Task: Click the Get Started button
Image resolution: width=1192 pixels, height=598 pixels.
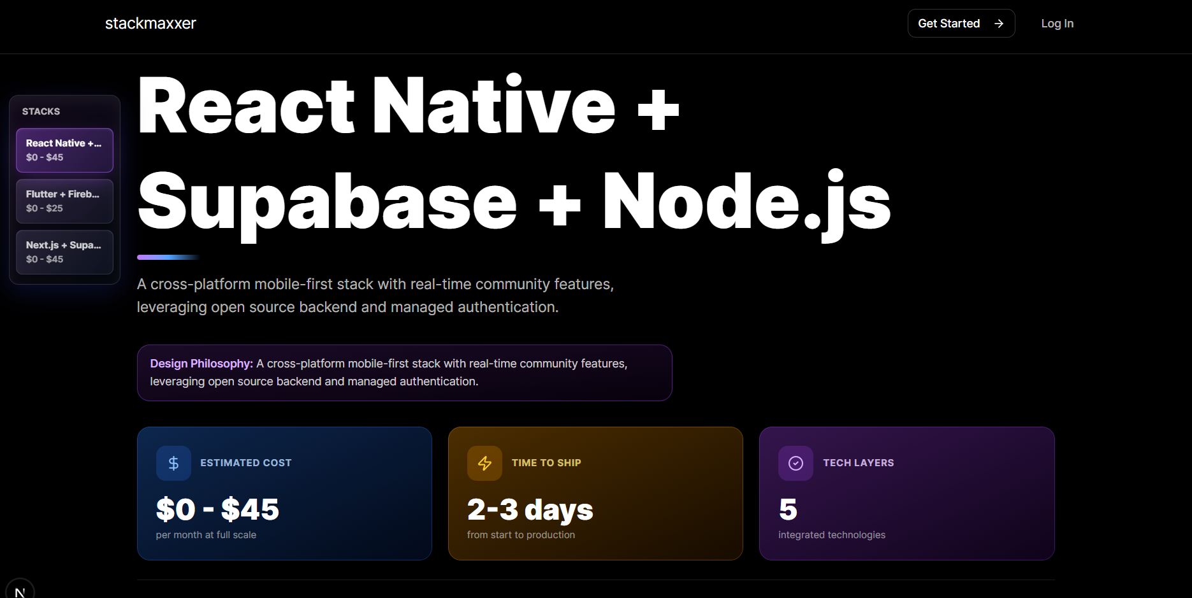Action: pyautogui.click(x=961, y=24)
